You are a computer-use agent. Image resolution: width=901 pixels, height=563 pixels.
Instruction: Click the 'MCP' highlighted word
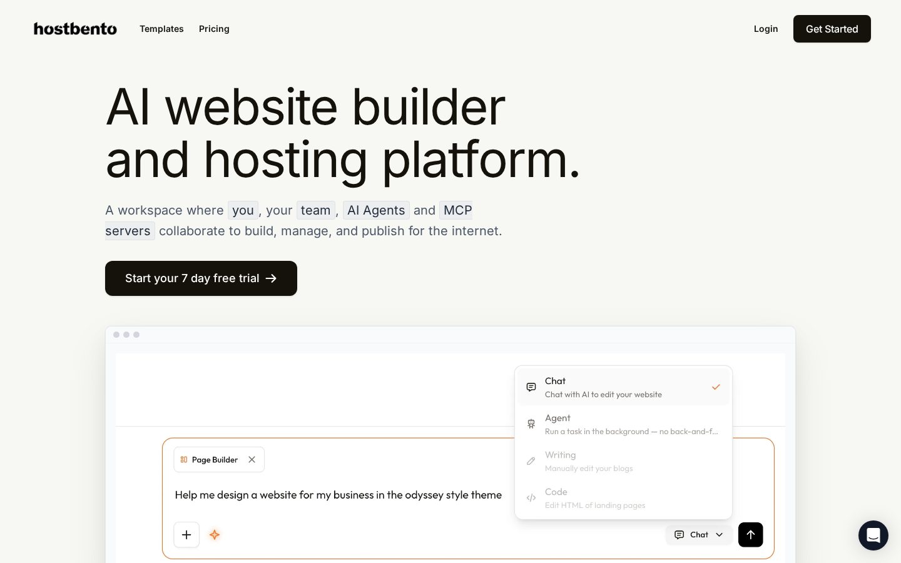pos(457,210)
